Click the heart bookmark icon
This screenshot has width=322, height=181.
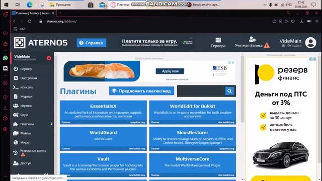pyautogui.click(x=293, y=21)
